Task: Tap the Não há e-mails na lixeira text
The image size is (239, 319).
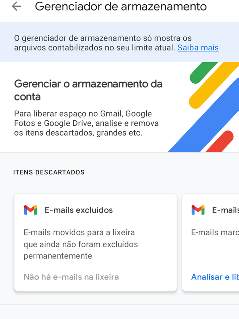Action: point(71,277)
